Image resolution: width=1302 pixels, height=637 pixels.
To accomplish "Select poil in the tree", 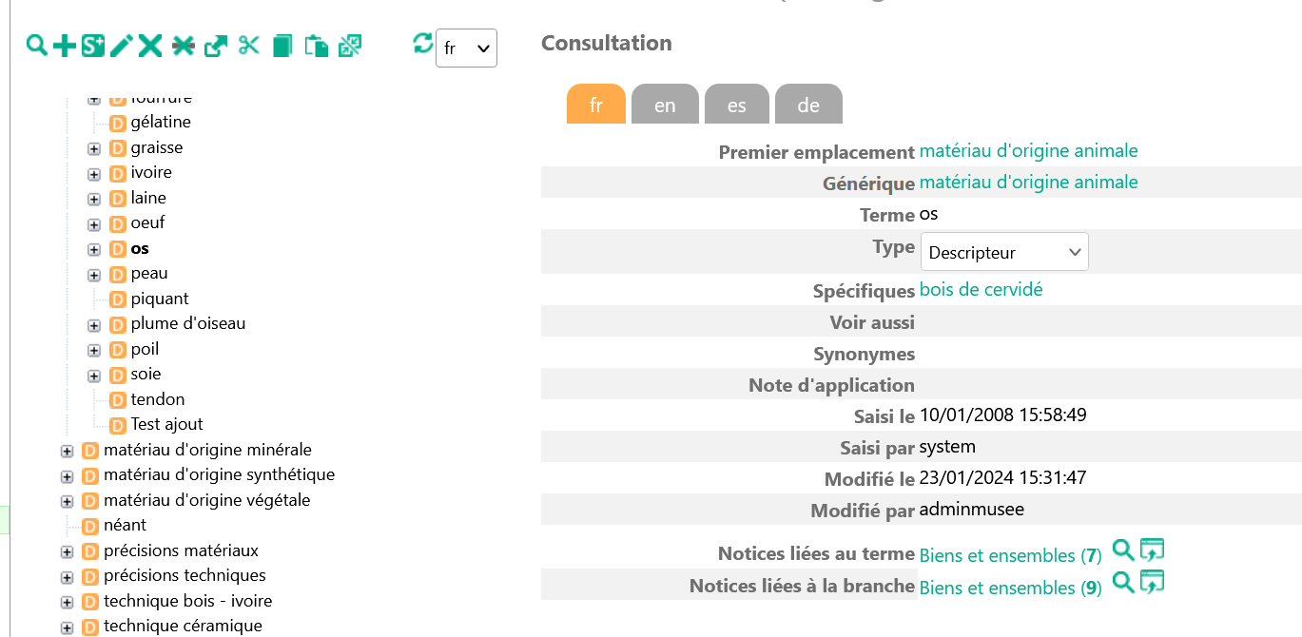I will (146, 349).
